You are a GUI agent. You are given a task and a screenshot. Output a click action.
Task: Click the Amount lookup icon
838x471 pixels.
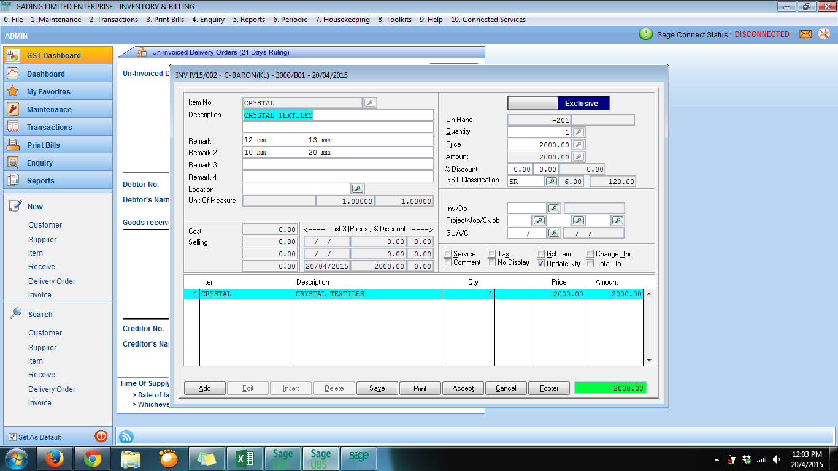click(579, 157)
